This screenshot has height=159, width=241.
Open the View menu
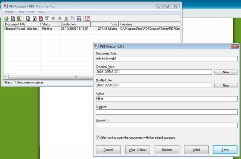point(42,12)
